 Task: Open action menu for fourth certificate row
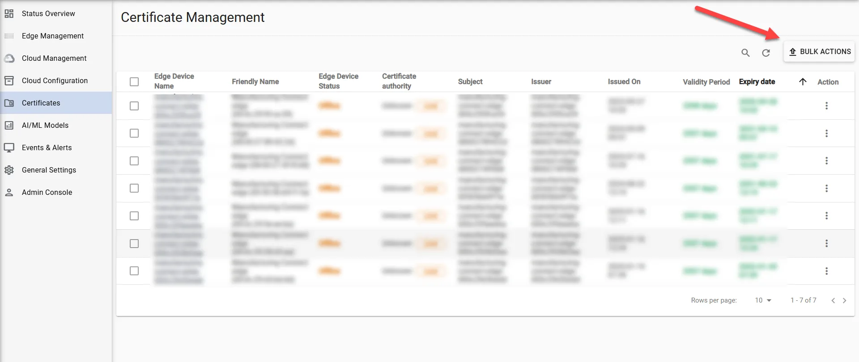826,188
